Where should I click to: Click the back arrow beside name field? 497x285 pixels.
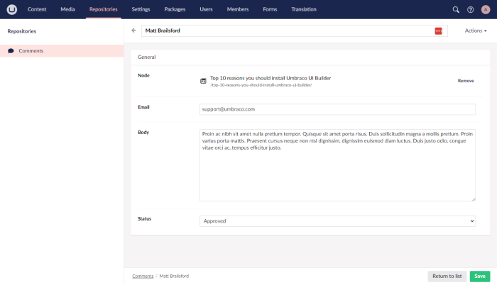point(133,30)
